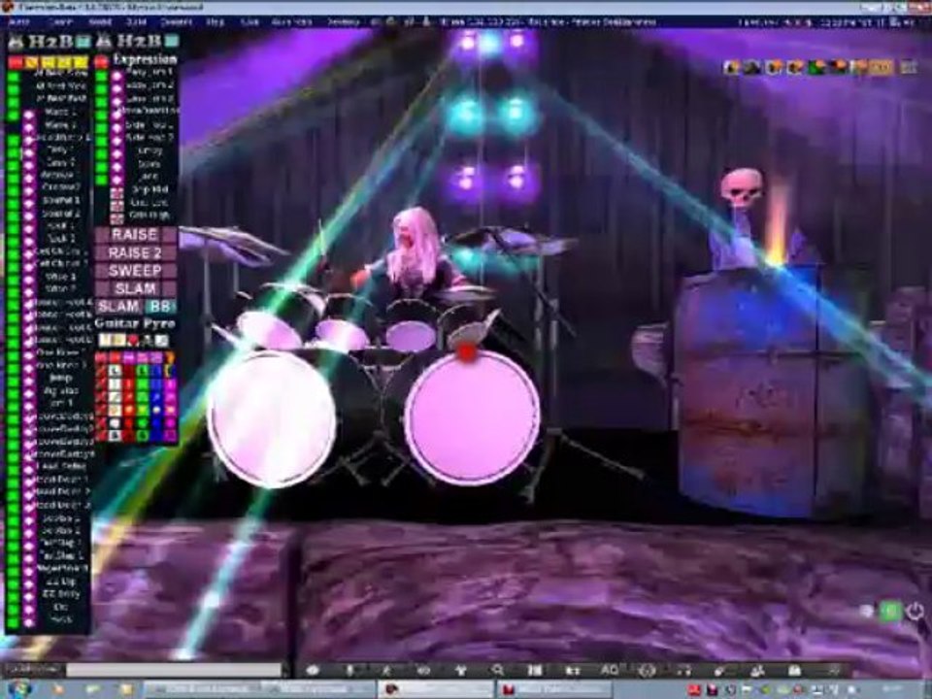
Task: Click the drummer avatar behind the drum kit
Action: [414, 252]
